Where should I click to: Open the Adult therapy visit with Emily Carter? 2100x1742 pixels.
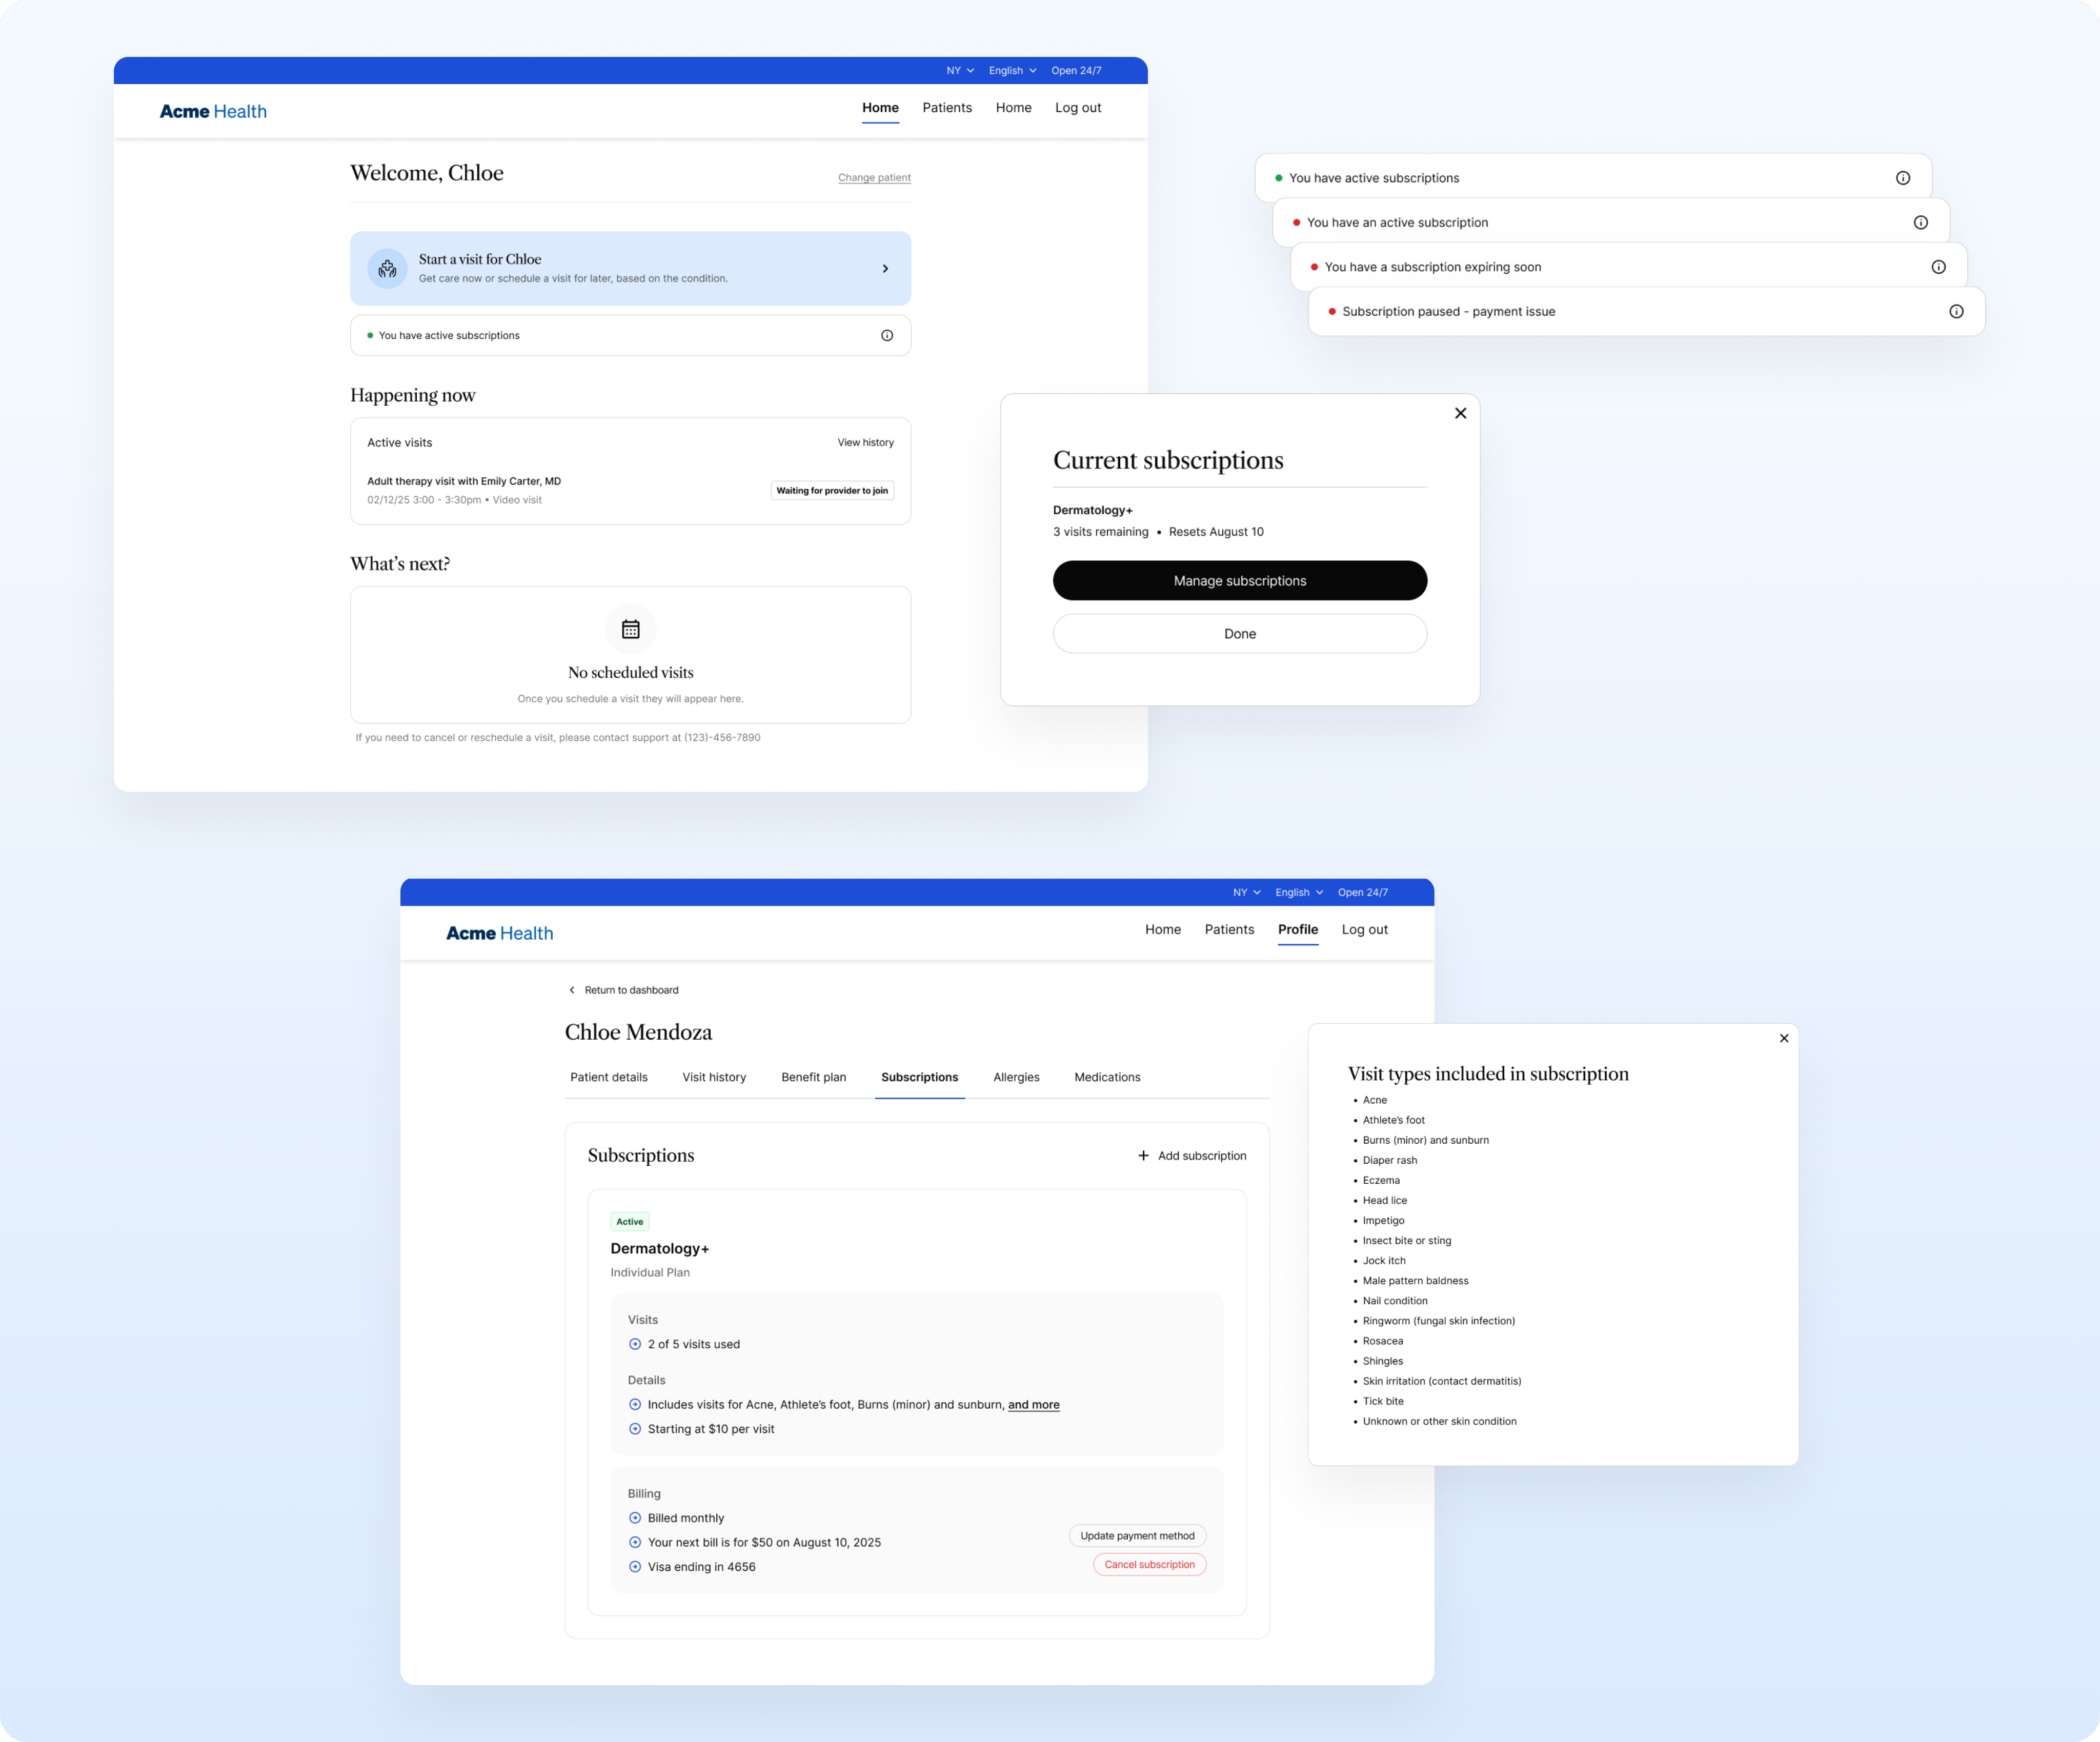[463, 481]
